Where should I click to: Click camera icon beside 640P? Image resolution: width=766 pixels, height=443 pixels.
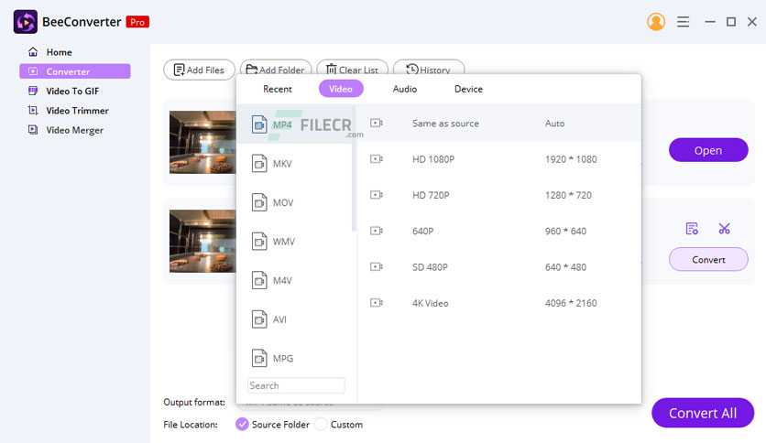[377, 231]
